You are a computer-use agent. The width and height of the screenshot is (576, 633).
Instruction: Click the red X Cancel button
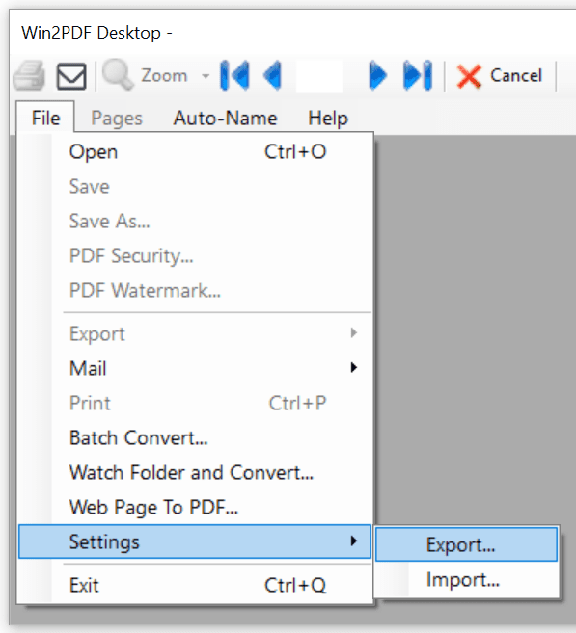(x=500, y=76)
